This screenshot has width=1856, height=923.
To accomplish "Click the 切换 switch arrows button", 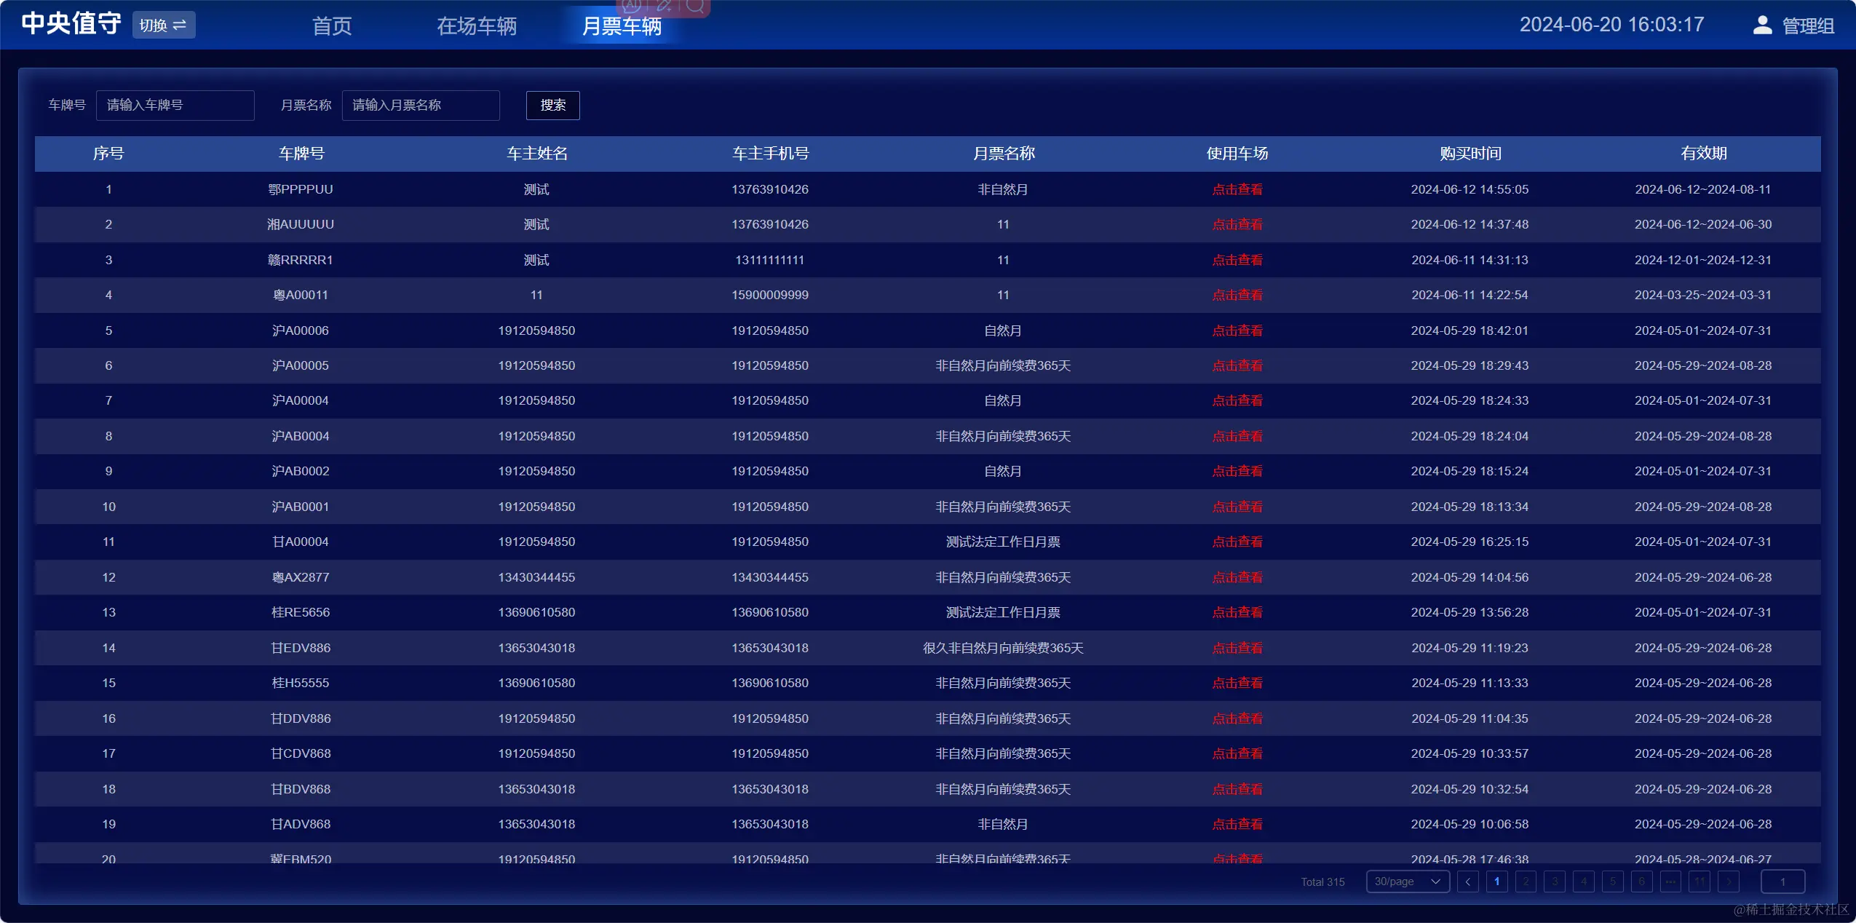I will click(164, 25).
